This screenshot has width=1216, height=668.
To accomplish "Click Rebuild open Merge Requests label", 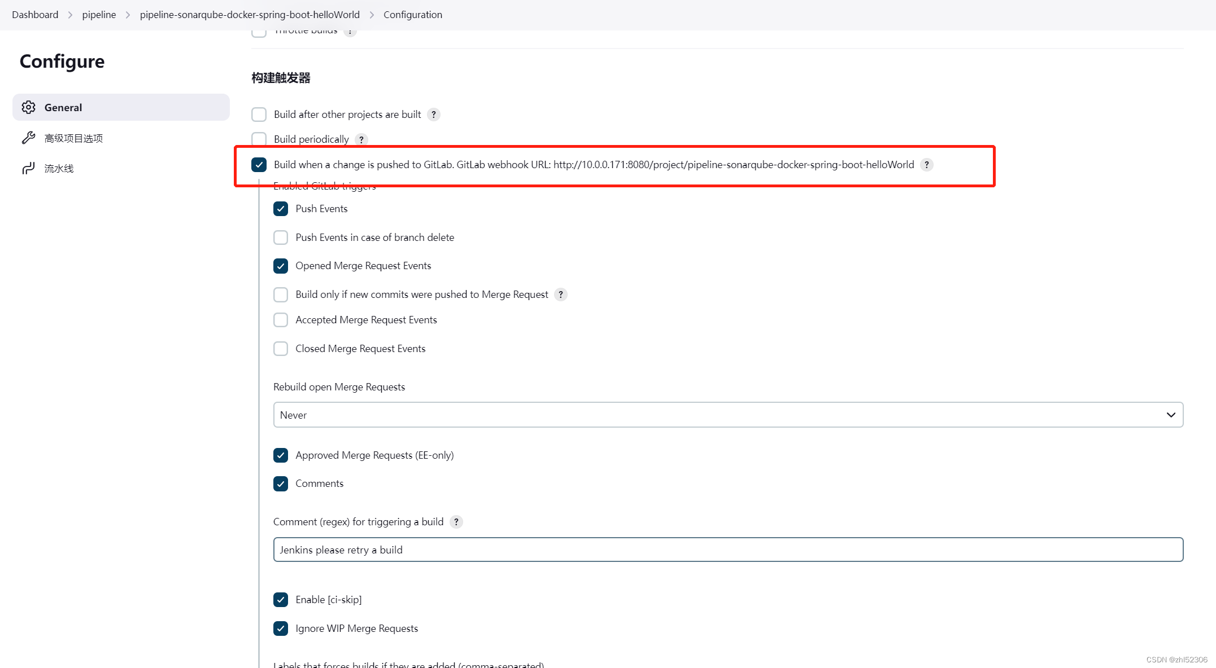I will (x=339, y=387).
